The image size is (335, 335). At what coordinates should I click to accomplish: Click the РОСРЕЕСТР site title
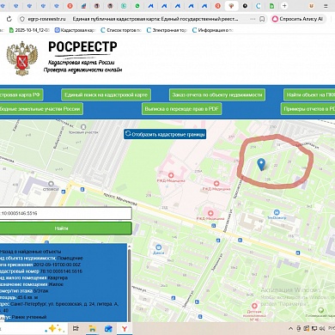pos(82,46)
